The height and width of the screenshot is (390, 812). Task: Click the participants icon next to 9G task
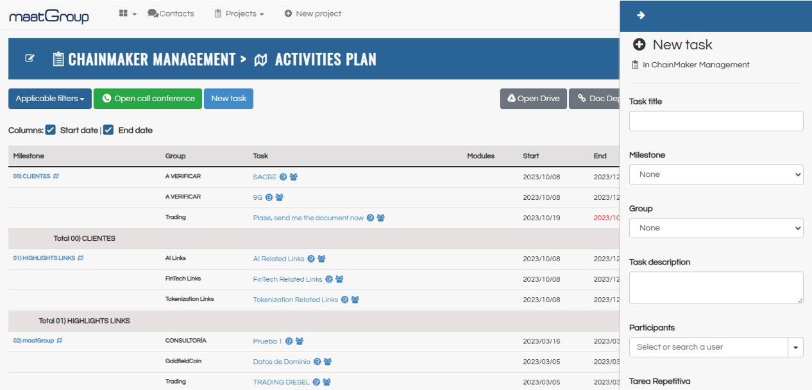[x=280, y=198]
